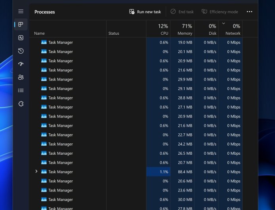Image resolution: width=275 pixels, height=210 pixels.
Task: Click the highlighted 1.1% CPU cell
Action: click(158, 172)
